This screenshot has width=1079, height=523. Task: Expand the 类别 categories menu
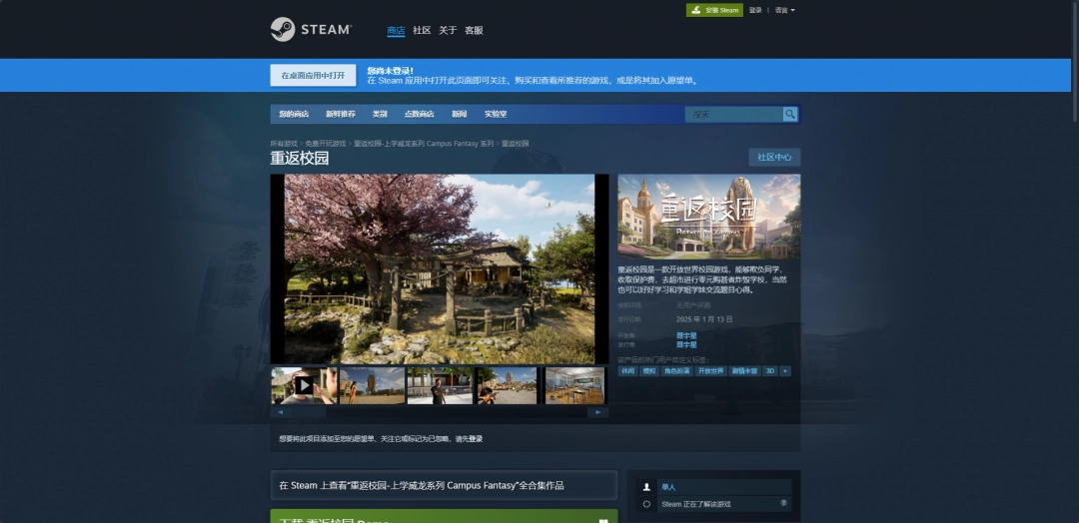tap(380, 115)
